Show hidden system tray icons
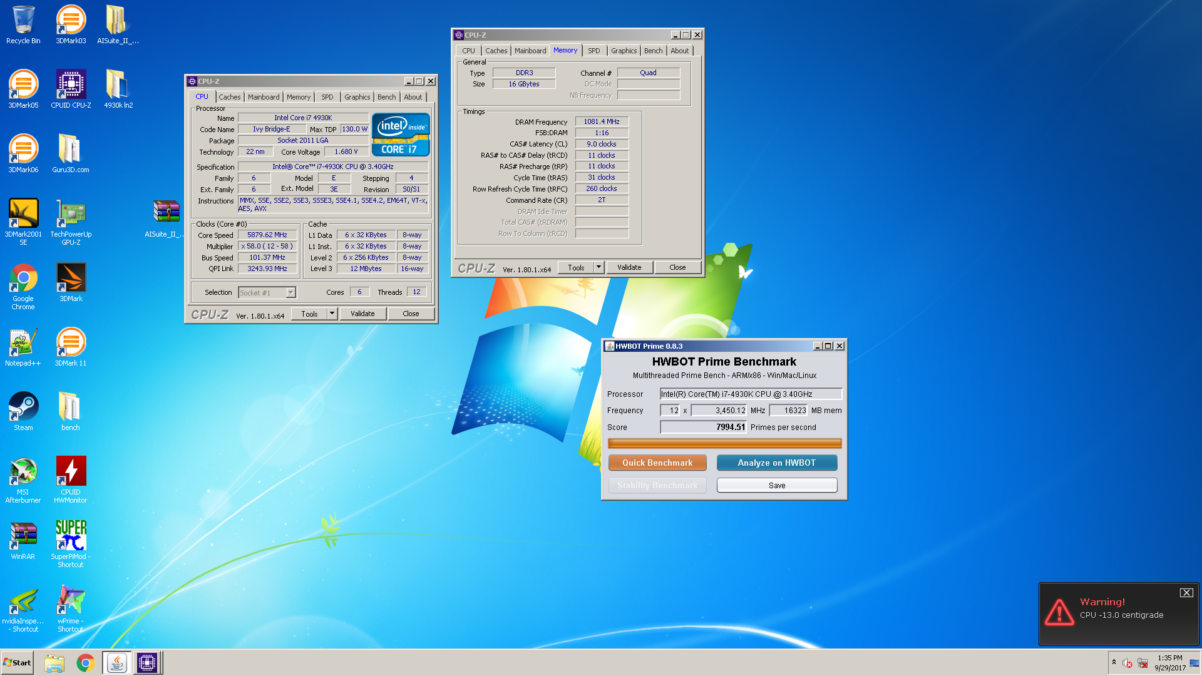1202x676 pixels. coord(1114,662)
